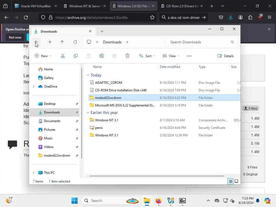Open Firefox downloads arrow panel
The image size is (276, 207).
tap(231, 17)
